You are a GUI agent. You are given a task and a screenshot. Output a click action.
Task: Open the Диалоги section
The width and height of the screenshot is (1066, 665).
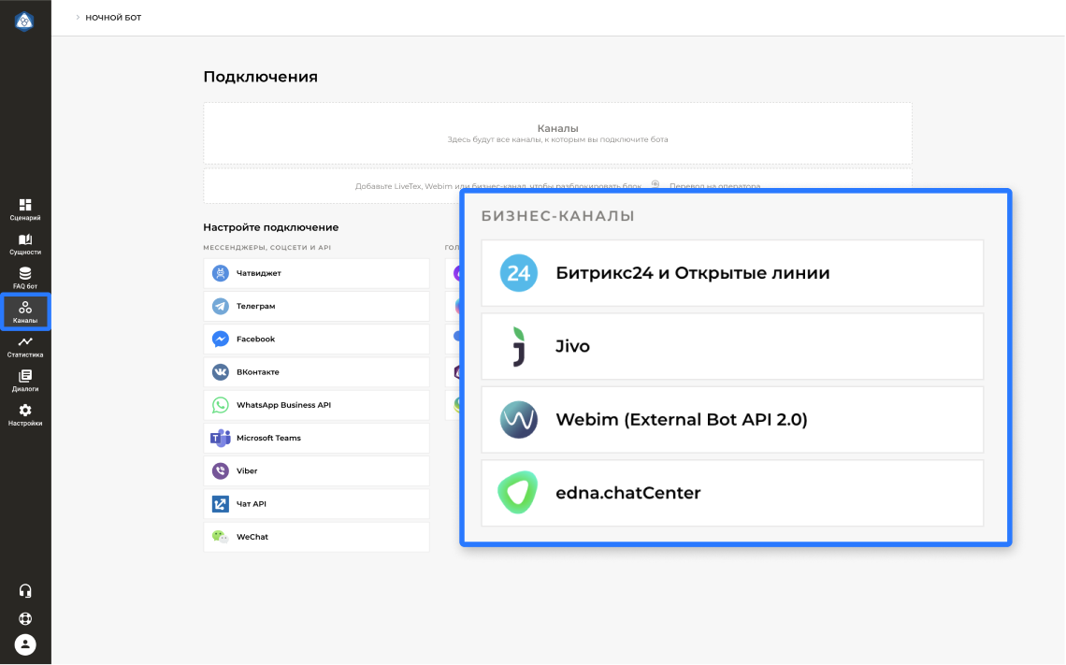(25, 381)
